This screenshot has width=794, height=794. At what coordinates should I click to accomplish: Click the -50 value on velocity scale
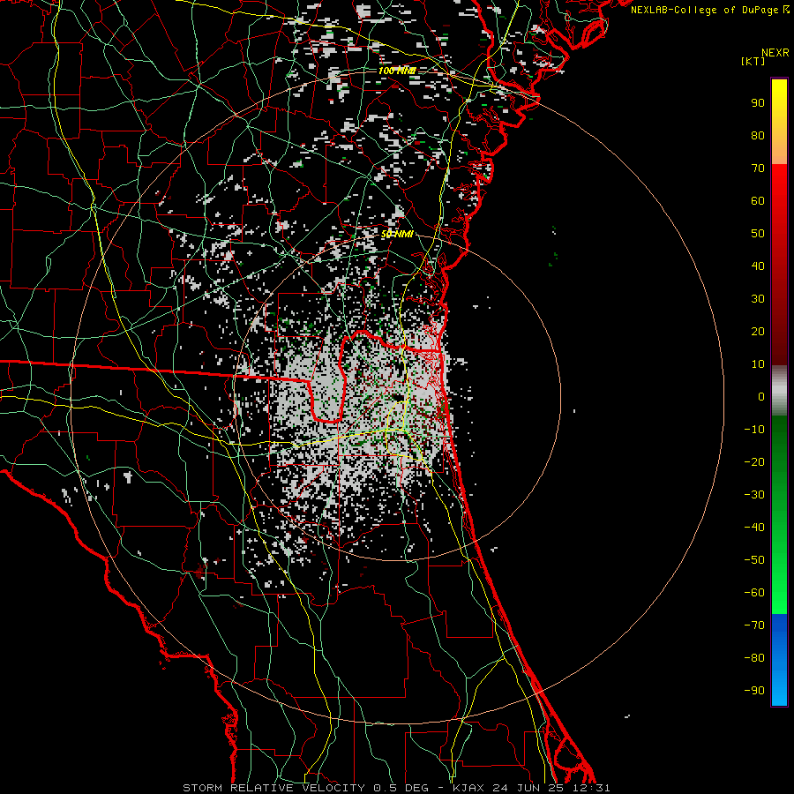click(754, 560)
